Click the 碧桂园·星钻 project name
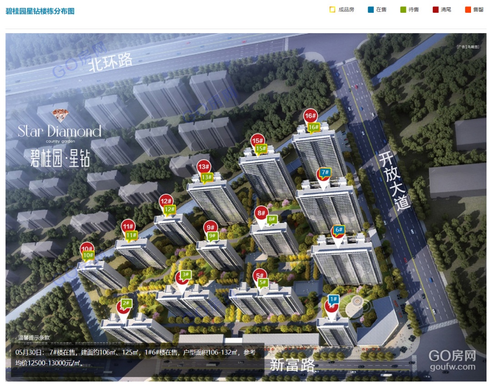This screenshot has height=385, width=491. pyautogui.click(x=60, y=158)
